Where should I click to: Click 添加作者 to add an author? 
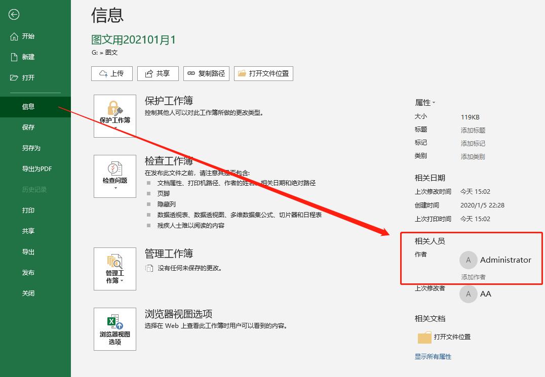click(x=473, y=277)
